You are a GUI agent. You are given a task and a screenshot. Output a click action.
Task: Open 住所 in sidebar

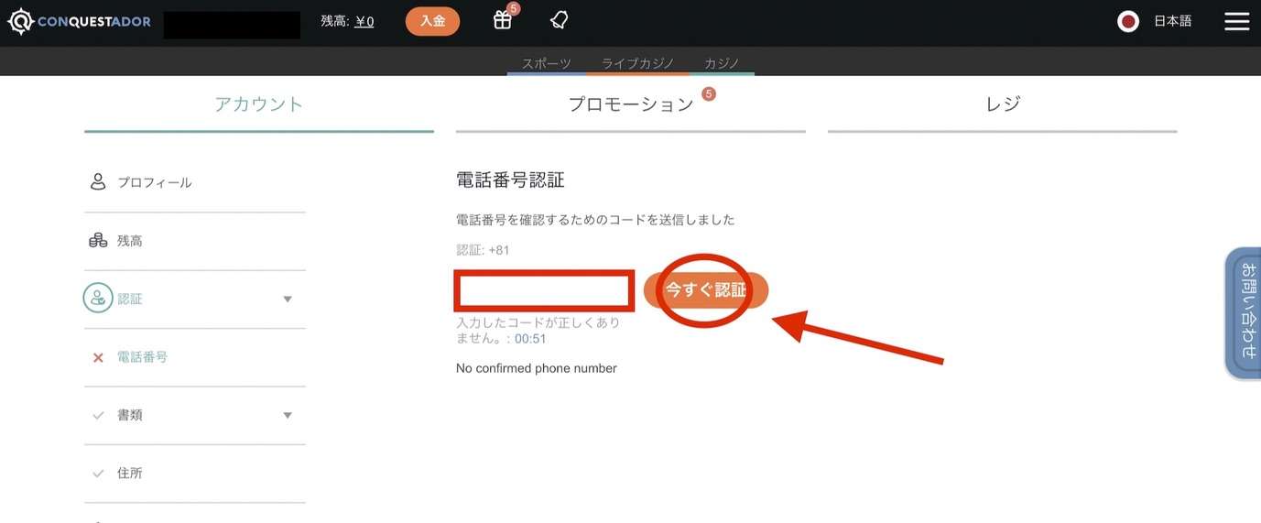[x=130, y=474]
